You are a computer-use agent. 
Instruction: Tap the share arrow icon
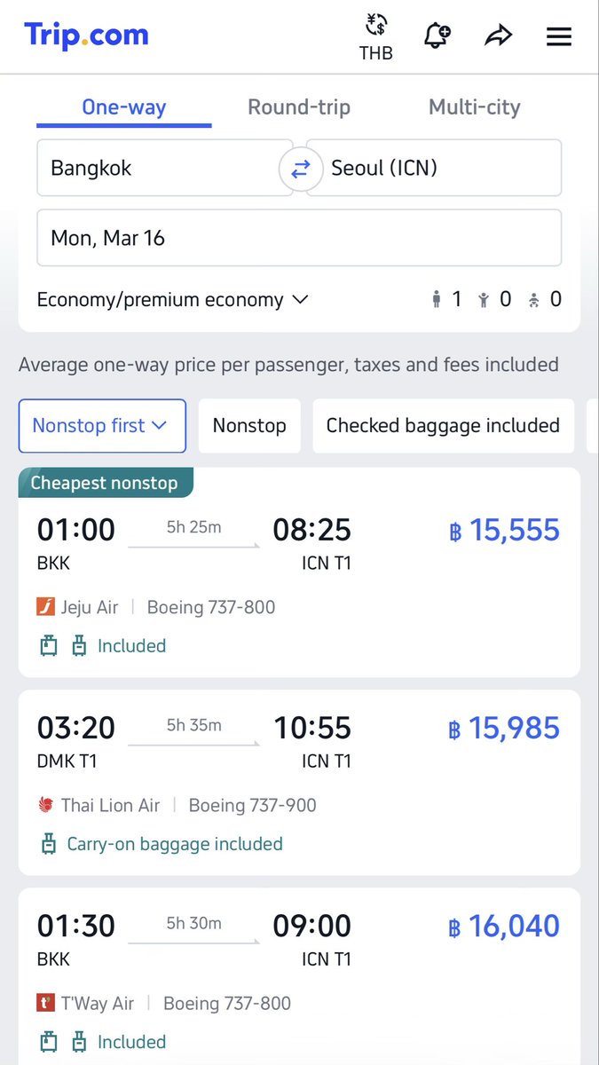(499, 36)
